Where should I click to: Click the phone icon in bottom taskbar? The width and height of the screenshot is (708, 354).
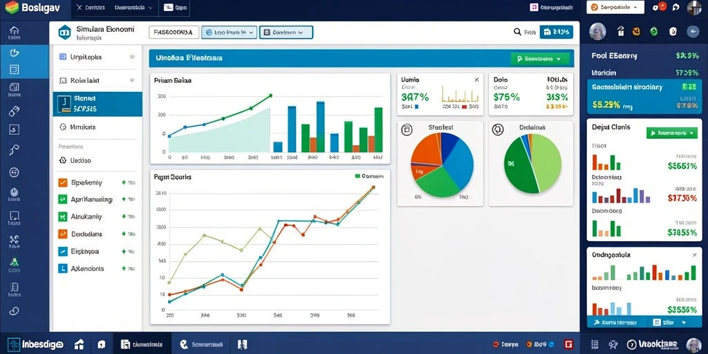pos(184,344)
